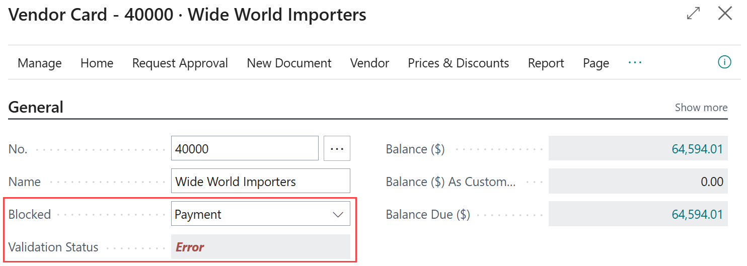Image resolution: width=747 pixels, height=266 pixels.
Task: Open the Balance ($) amount link
Action: click(x=697, y=149)
